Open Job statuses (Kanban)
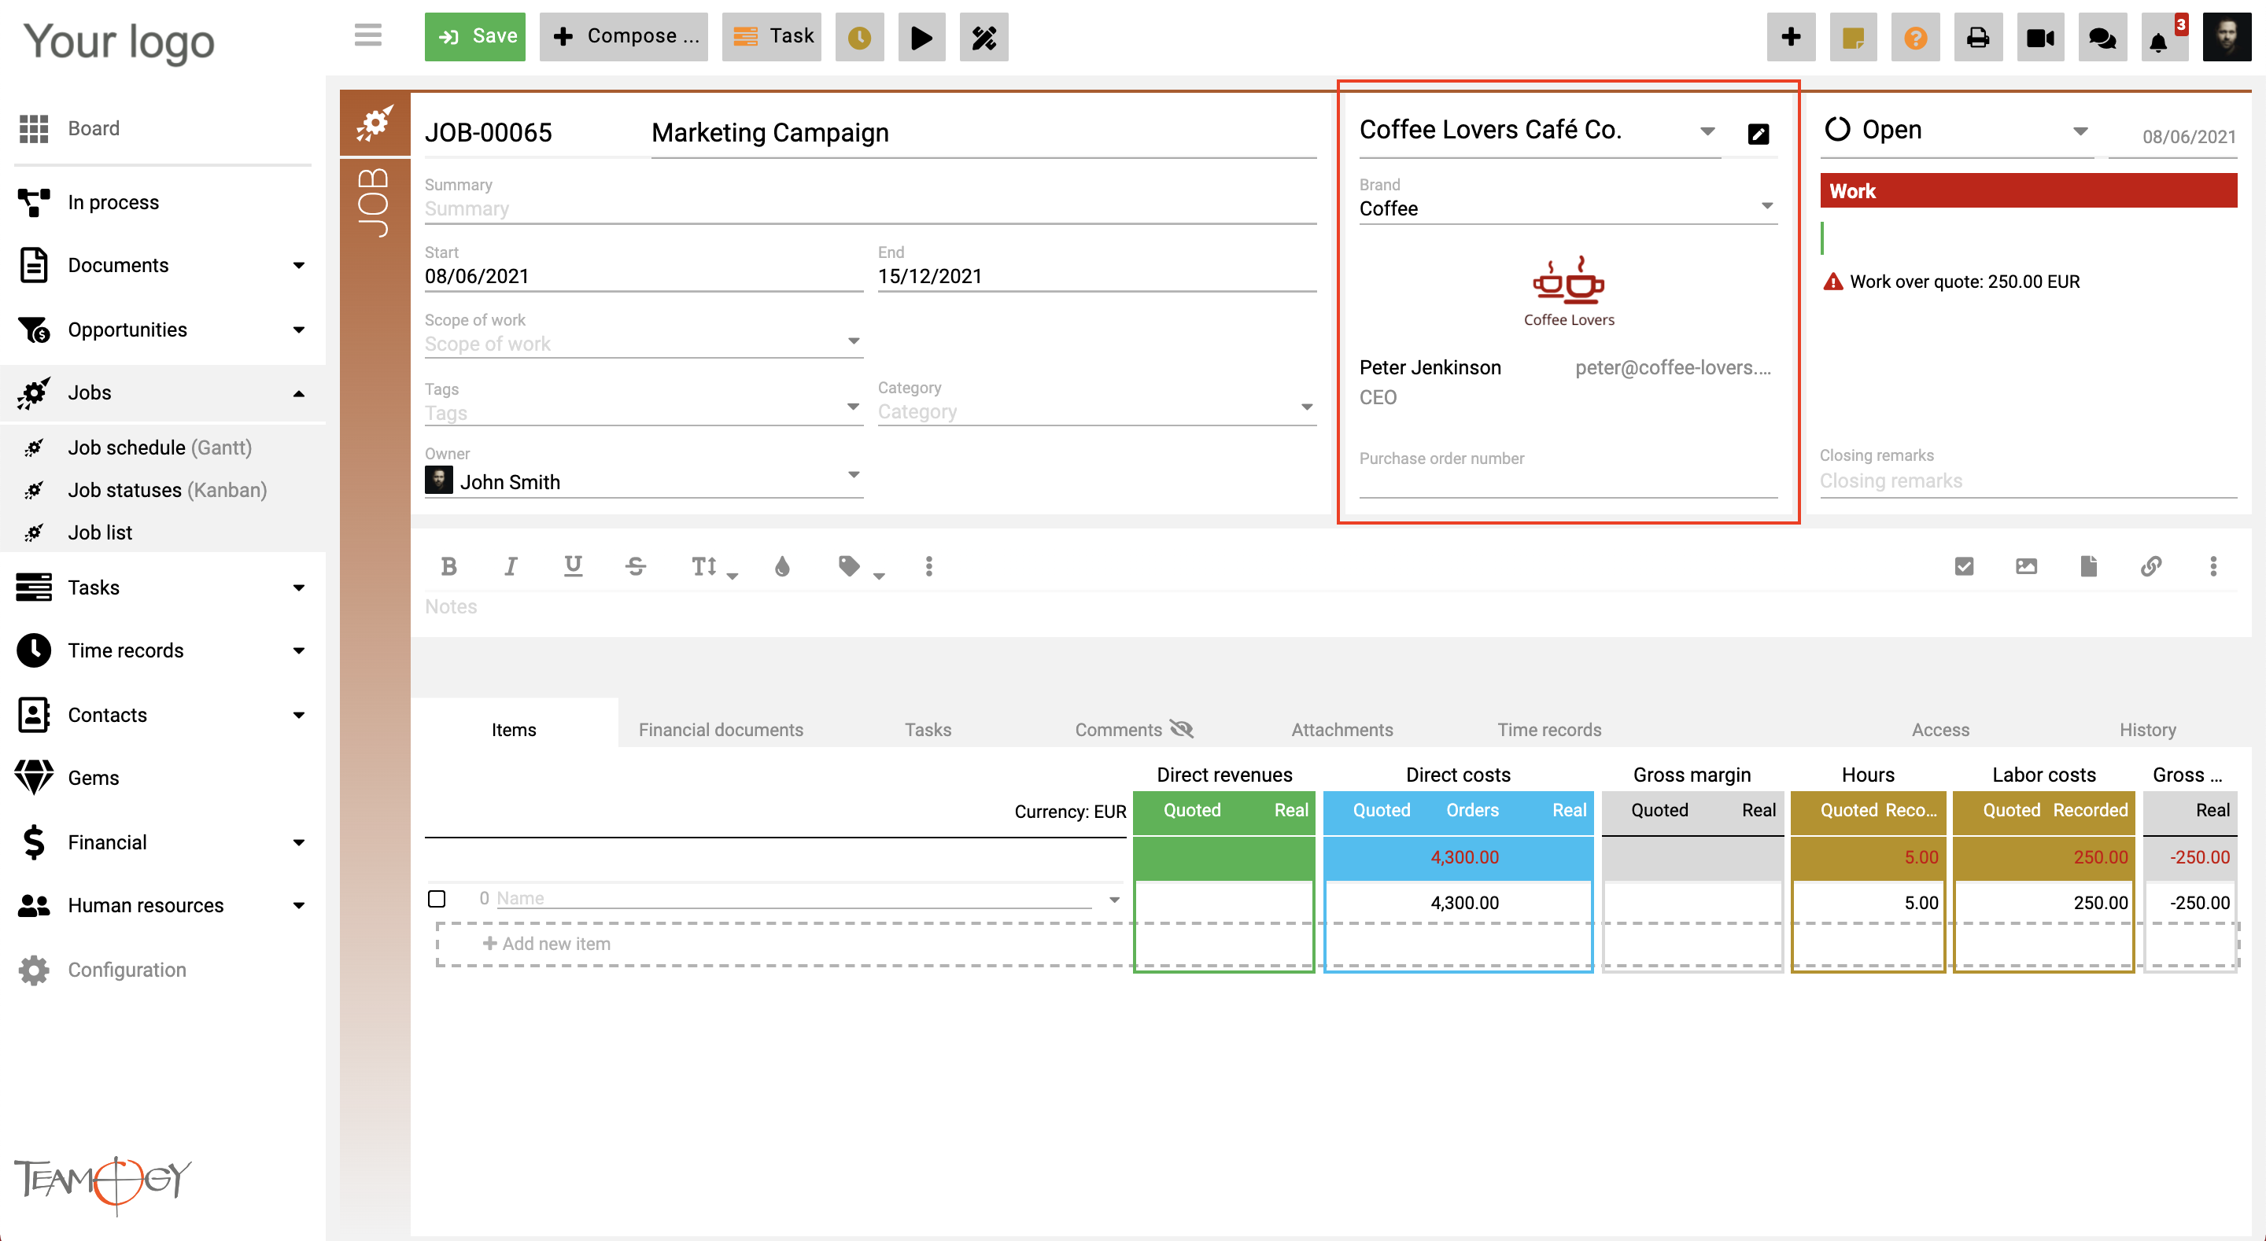 (167, 490)
